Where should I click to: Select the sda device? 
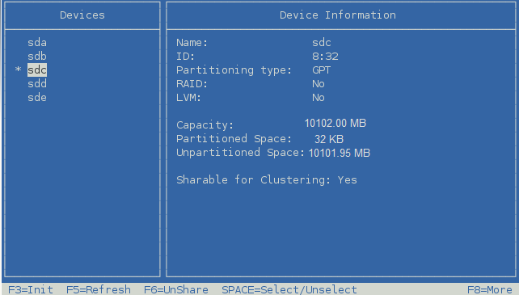coord(37,43)
